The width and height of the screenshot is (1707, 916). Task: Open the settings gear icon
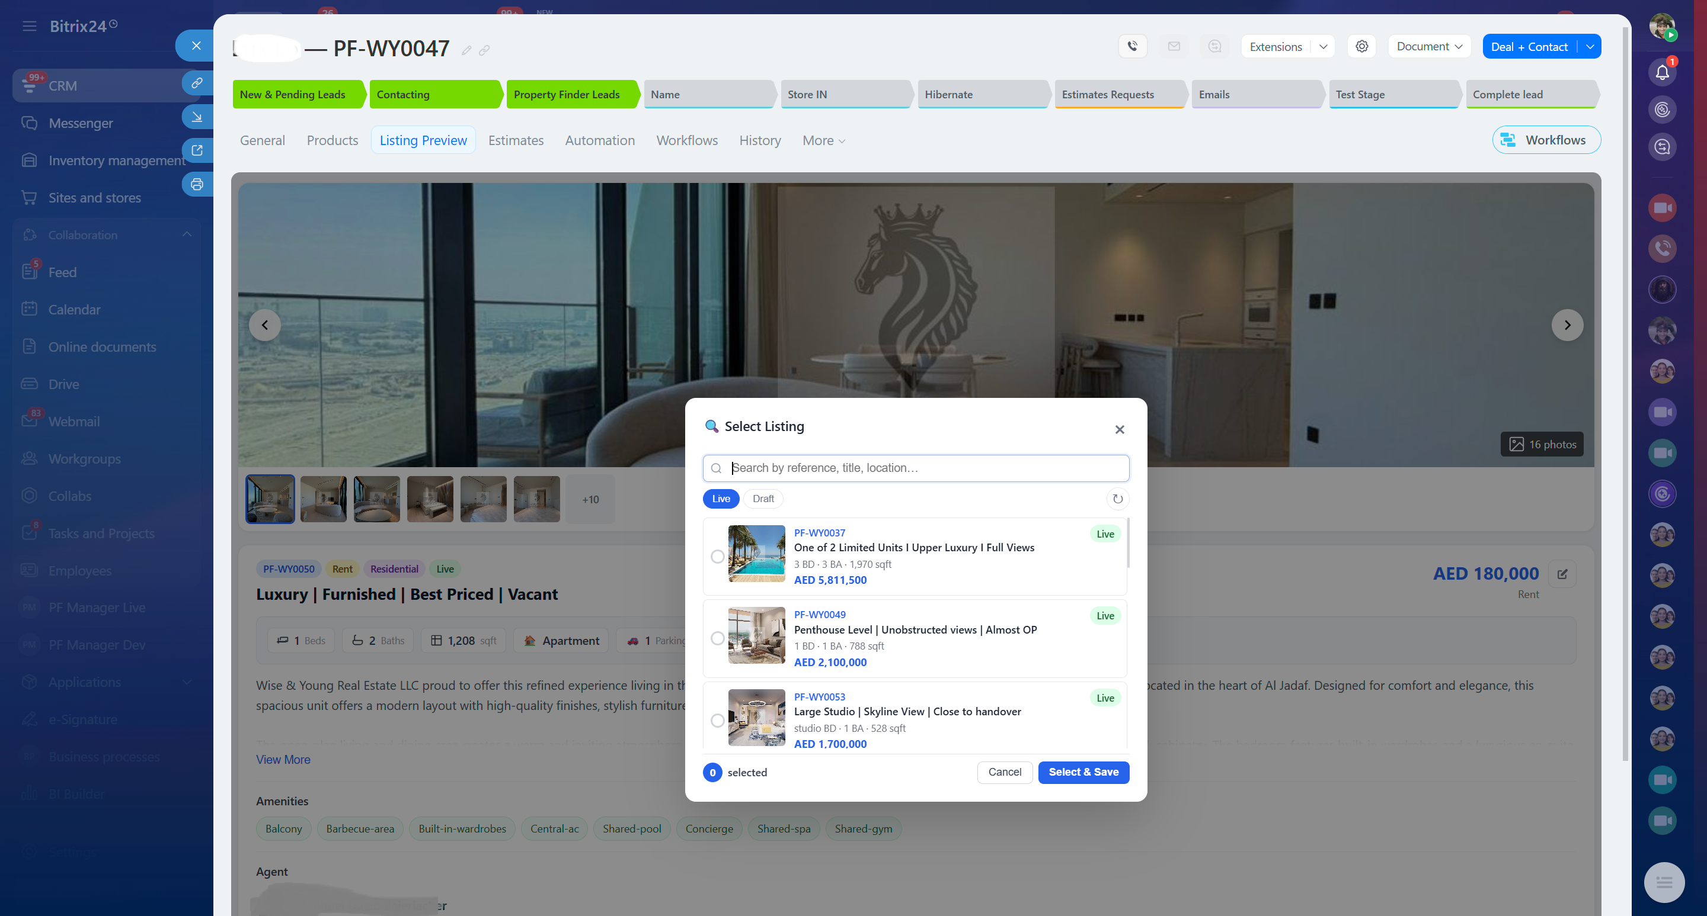1362,46
